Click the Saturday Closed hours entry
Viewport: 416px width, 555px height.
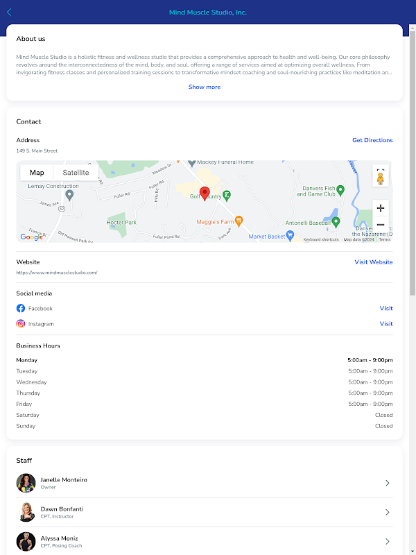(384, 415)
